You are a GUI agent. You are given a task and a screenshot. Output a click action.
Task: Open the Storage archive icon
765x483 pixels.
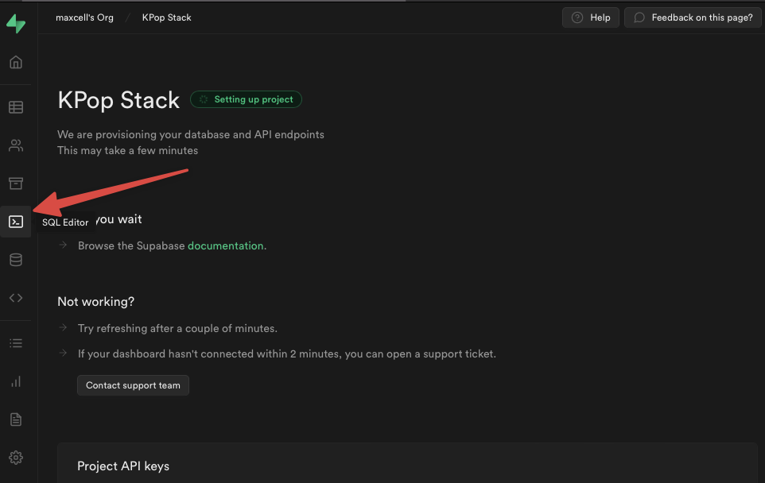coord(16,184)
